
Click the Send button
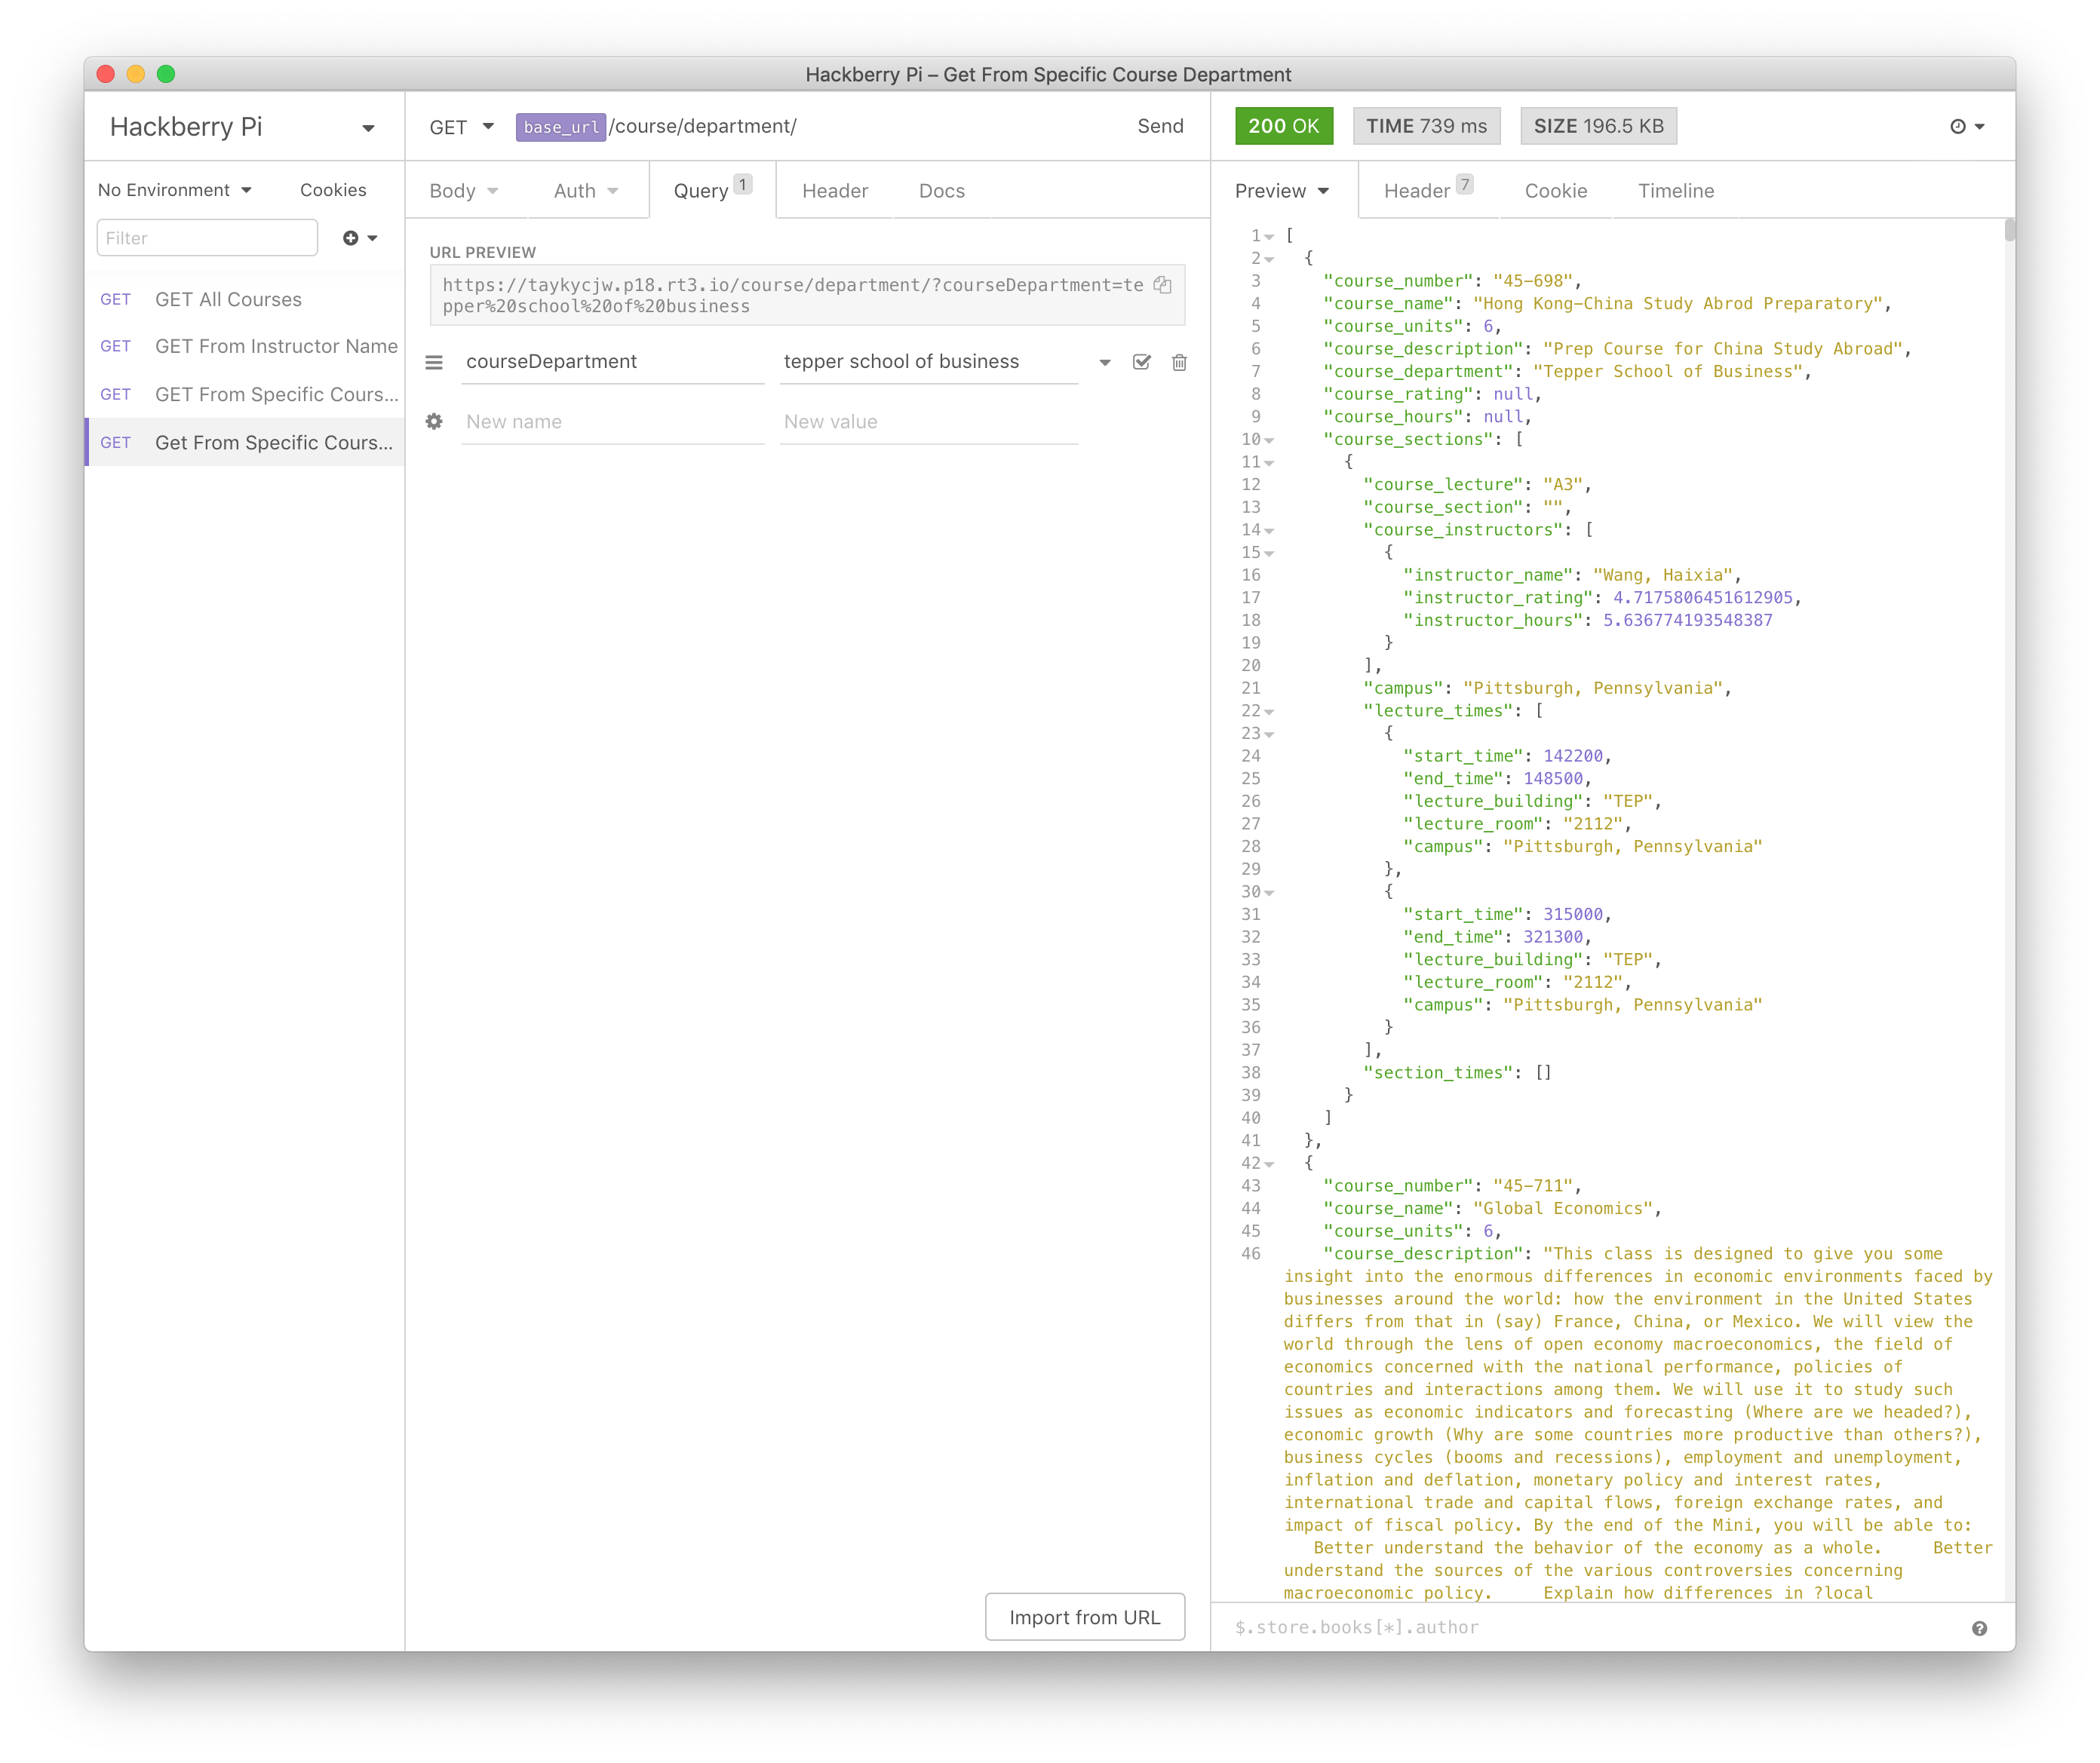coord(1159,126)
